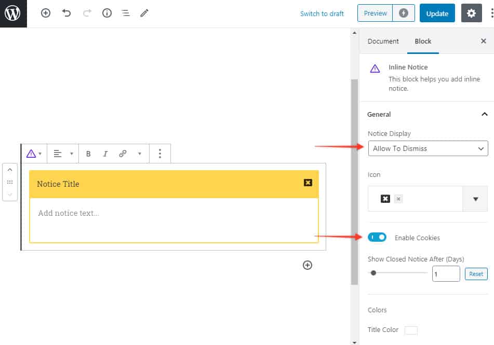The width and height of the screenshot is (494, 345).
Task: Click the pencil Tools icon
Action: coord(144,13)
